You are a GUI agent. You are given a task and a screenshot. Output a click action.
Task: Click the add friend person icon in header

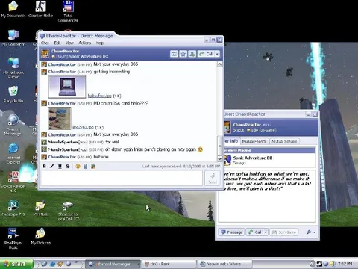coord(192,54)
